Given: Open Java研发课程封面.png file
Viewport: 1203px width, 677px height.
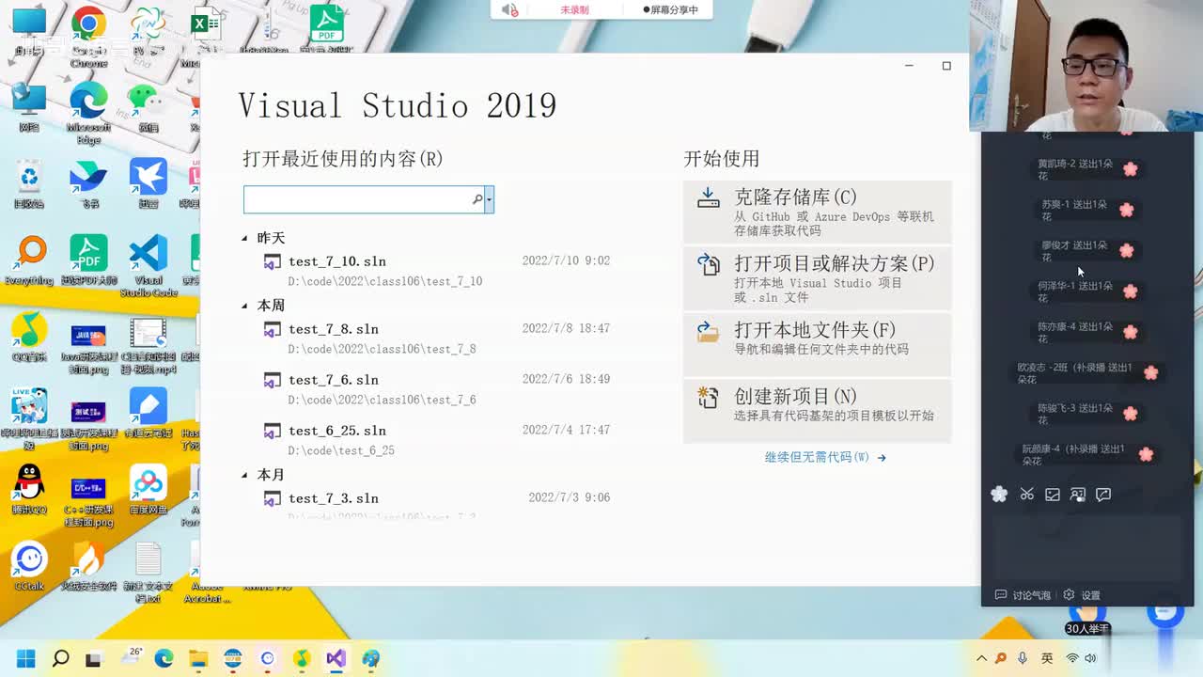Looking at the screenshot, I should pyautogui.click(x=88, y=348).
